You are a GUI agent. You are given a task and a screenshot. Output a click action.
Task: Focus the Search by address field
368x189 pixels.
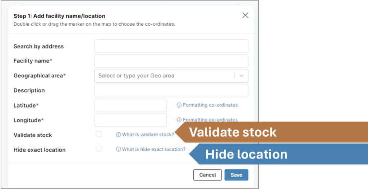(171, 46)
